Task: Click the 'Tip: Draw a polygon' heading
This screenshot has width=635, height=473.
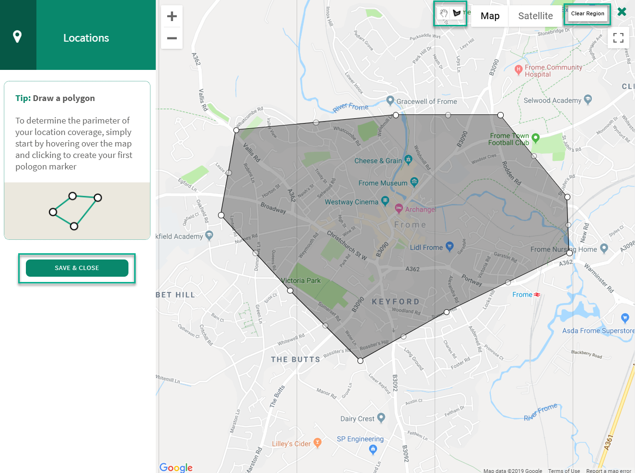Action: pyautogui.click(x=55, y=98)
